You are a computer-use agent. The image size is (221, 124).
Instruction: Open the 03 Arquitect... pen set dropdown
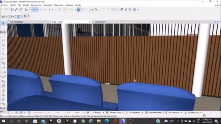coord(142,113)
